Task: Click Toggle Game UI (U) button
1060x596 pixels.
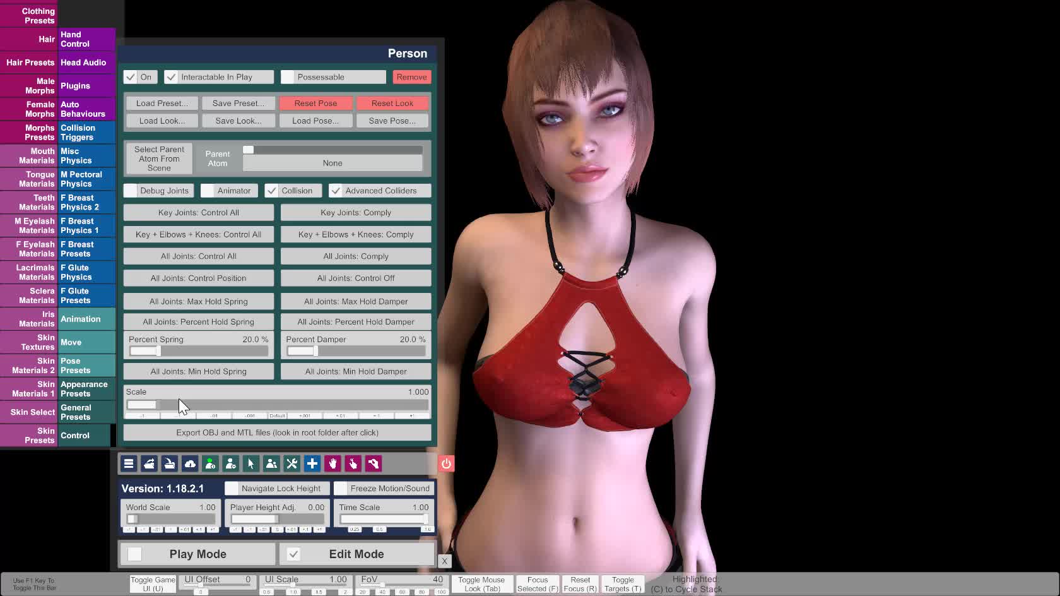Action: coord(153,584)
